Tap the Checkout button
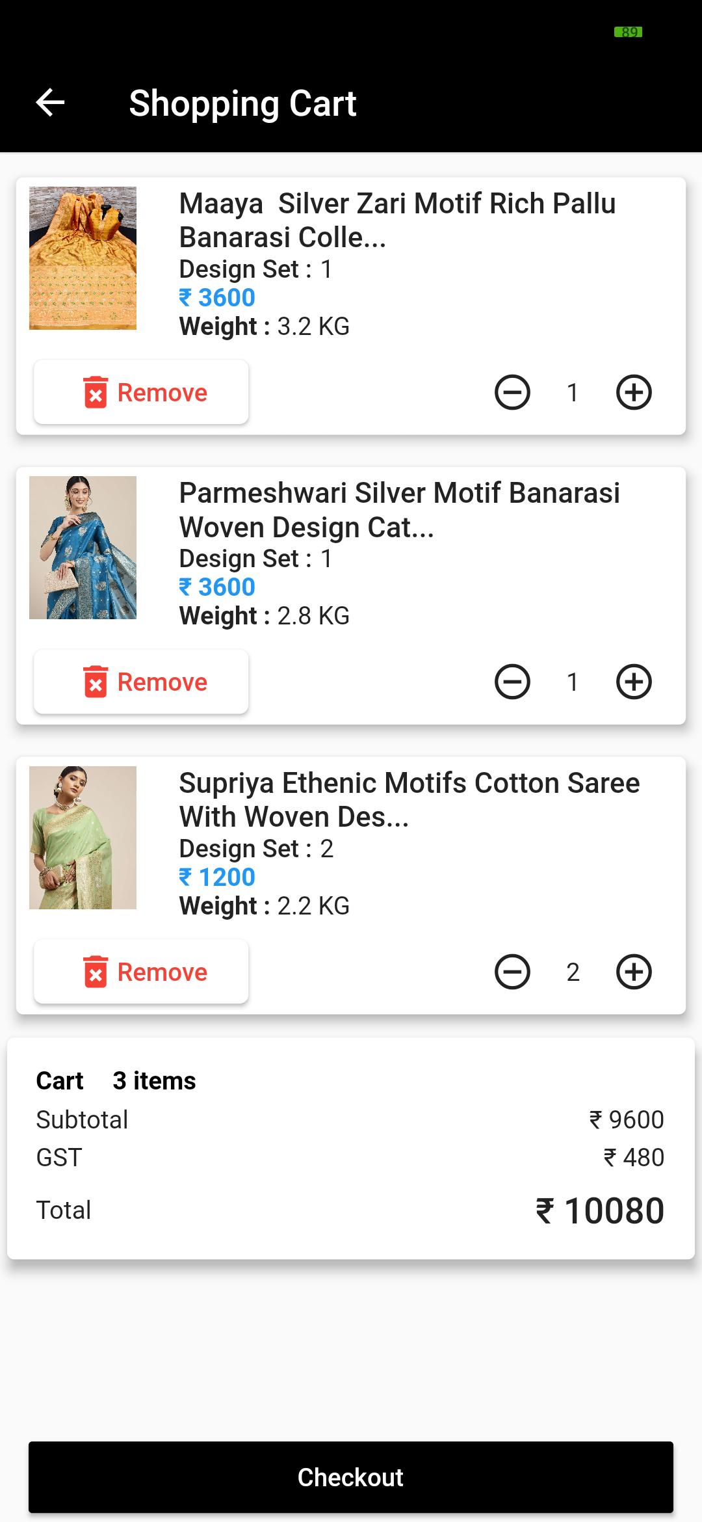The height and width of the screenshot is (1522, 702). pos(351,1477)
